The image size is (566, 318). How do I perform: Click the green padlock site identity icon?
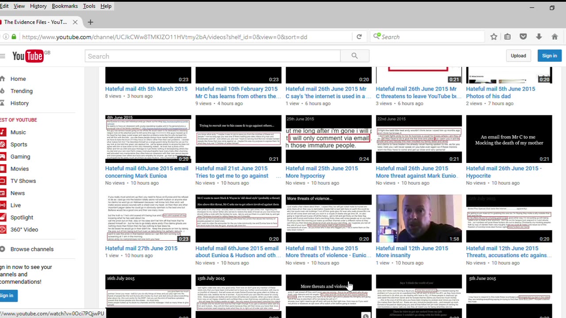click(x=14, y=37)
